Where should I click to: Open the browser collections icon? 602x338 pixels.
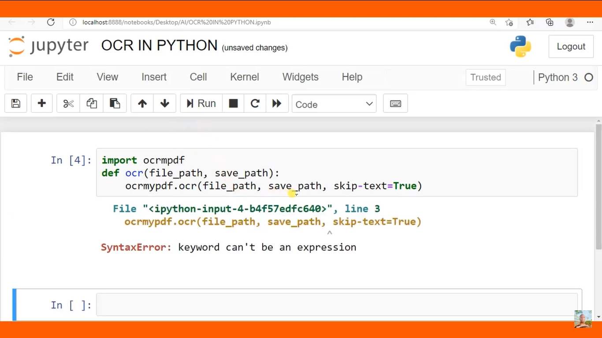(x=550, y=22)
